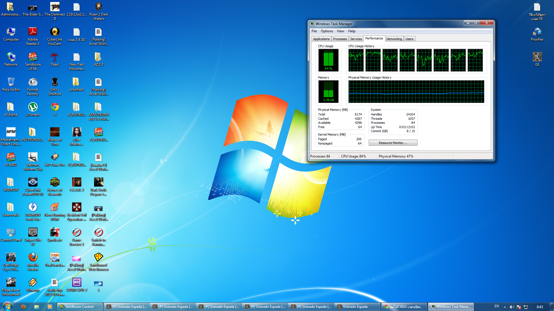Show hidden tray icons arrow
554x311 pixels.
point(505,307)
